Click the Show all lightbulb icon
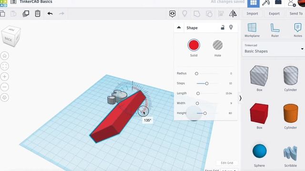This screenshot has height=171, width=305. 184,14
